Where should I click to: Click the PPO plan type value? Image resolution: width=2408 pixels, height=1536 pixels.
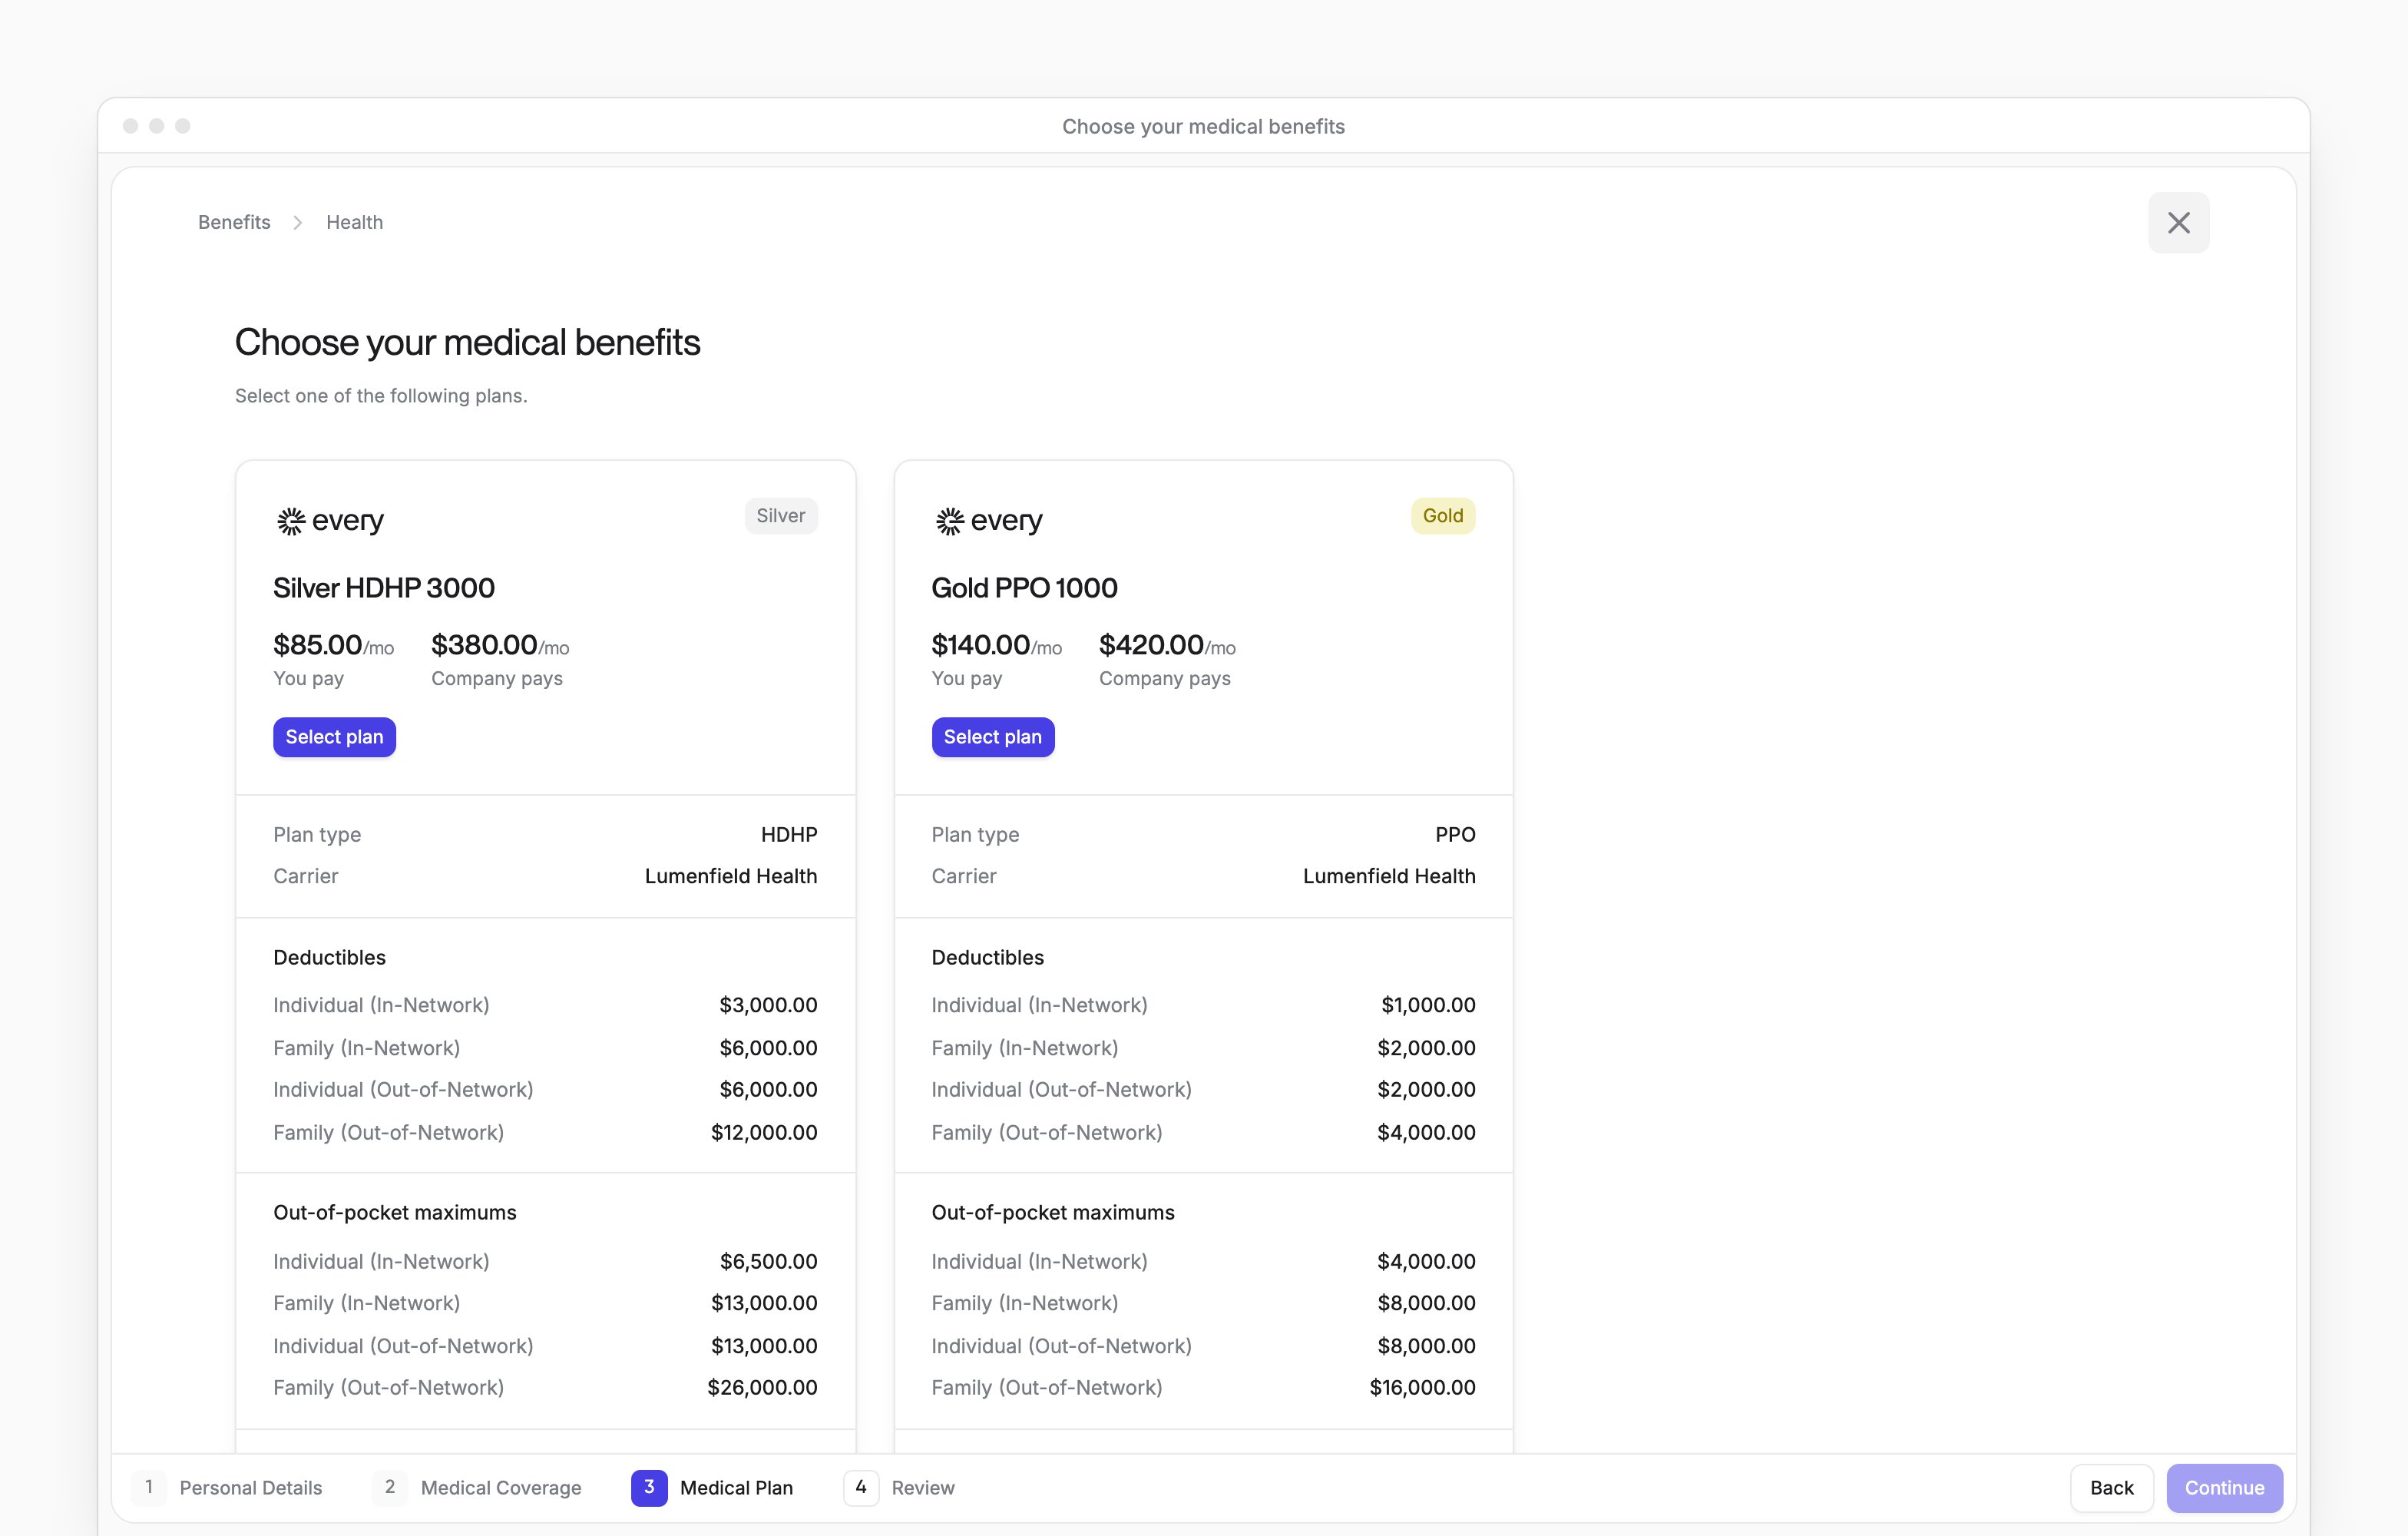tap(1455, 834)
